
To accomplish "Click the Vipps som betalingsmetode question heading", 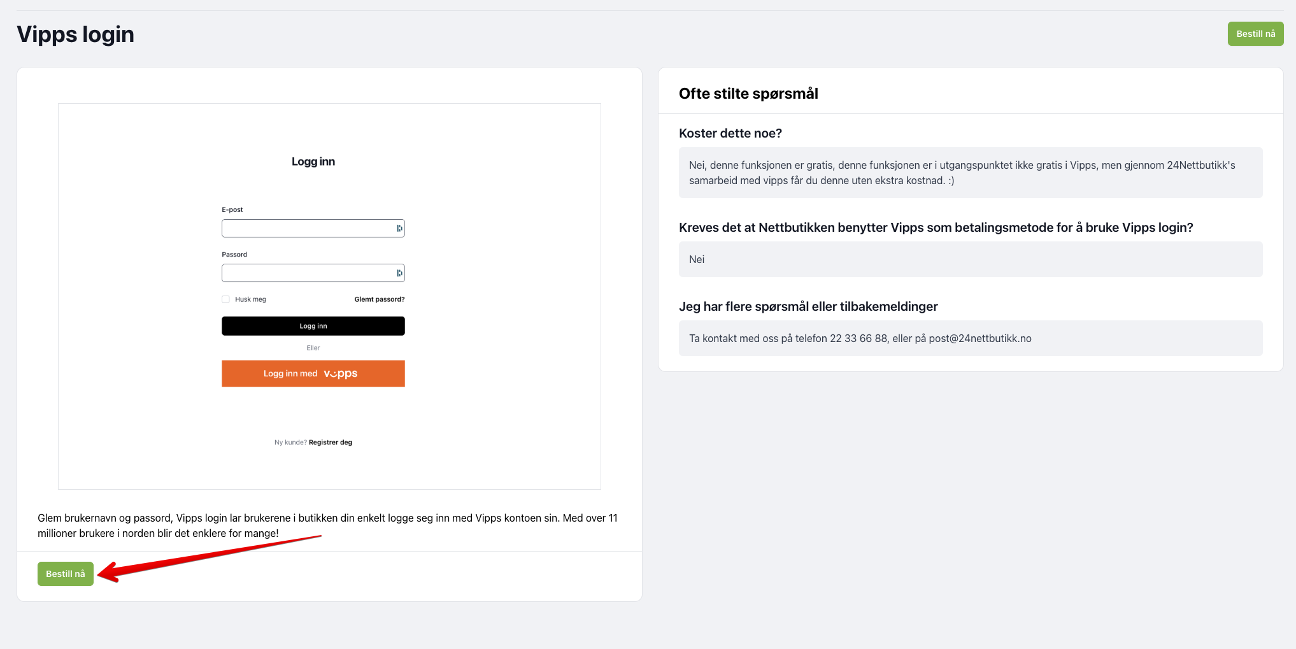I will tap(936, 227).
